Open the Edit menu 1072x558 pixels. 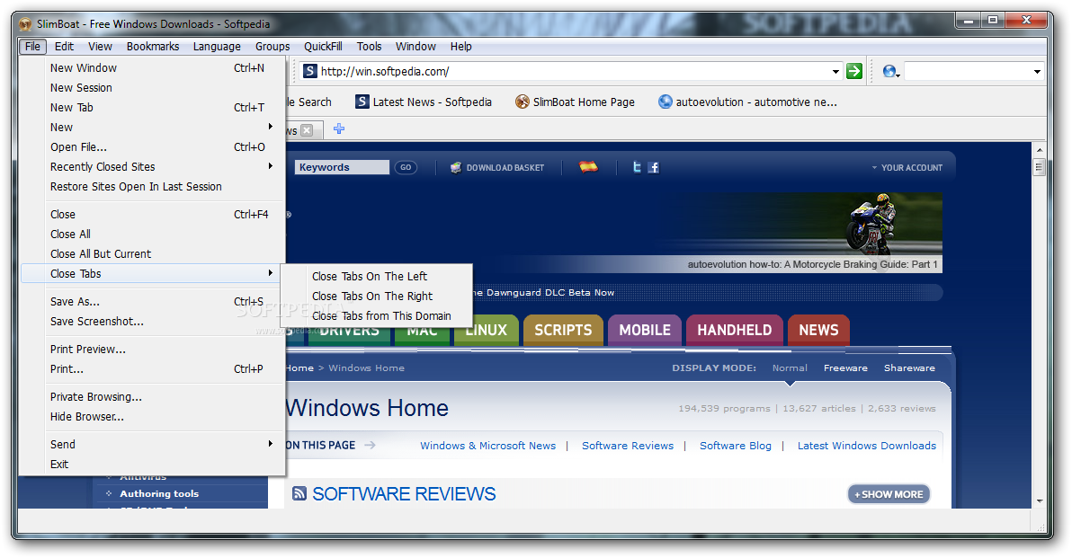coord(64,47)
